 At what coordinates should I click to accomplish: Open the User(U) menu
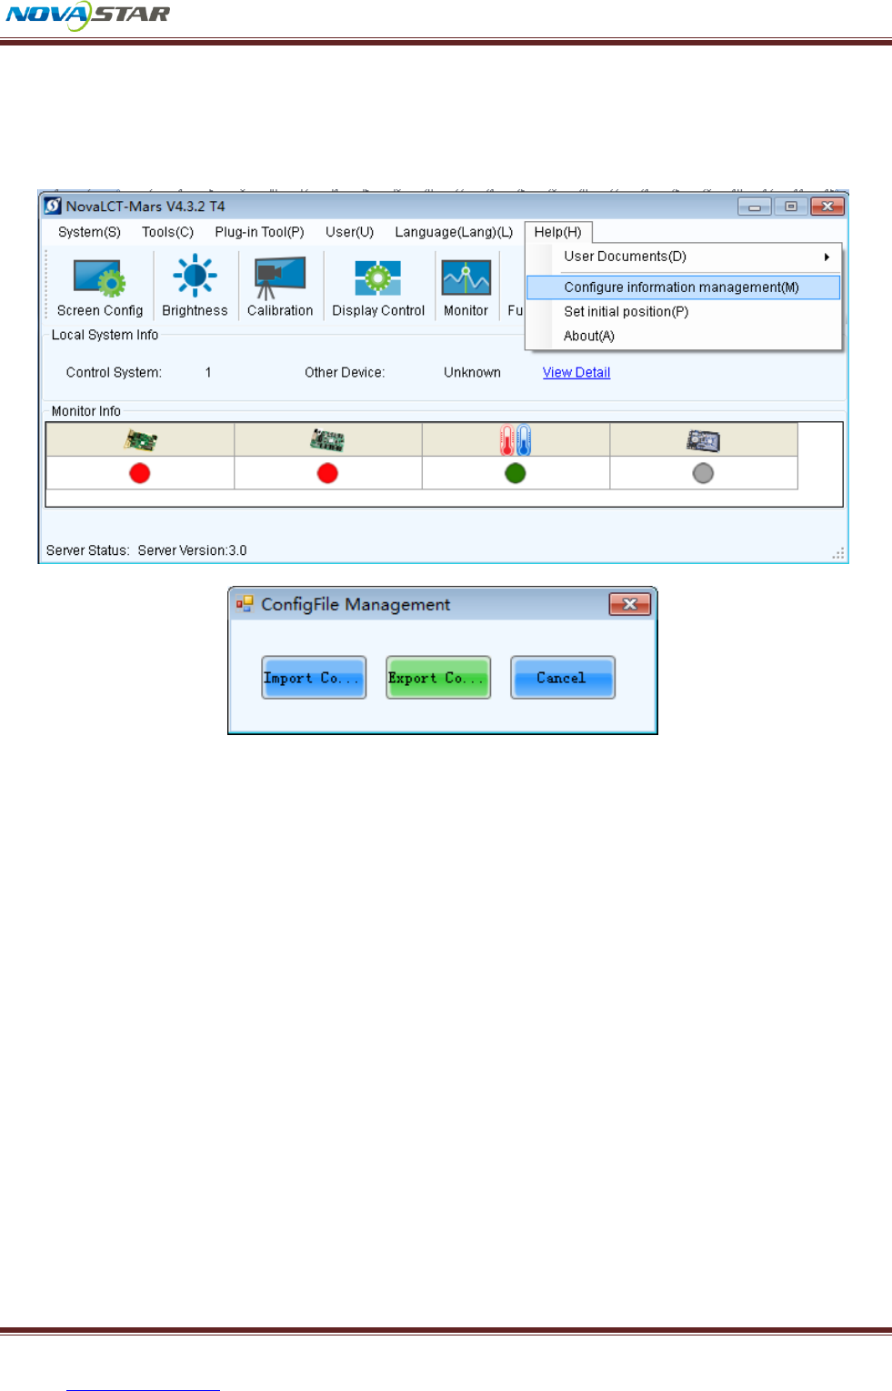[349, 232]
